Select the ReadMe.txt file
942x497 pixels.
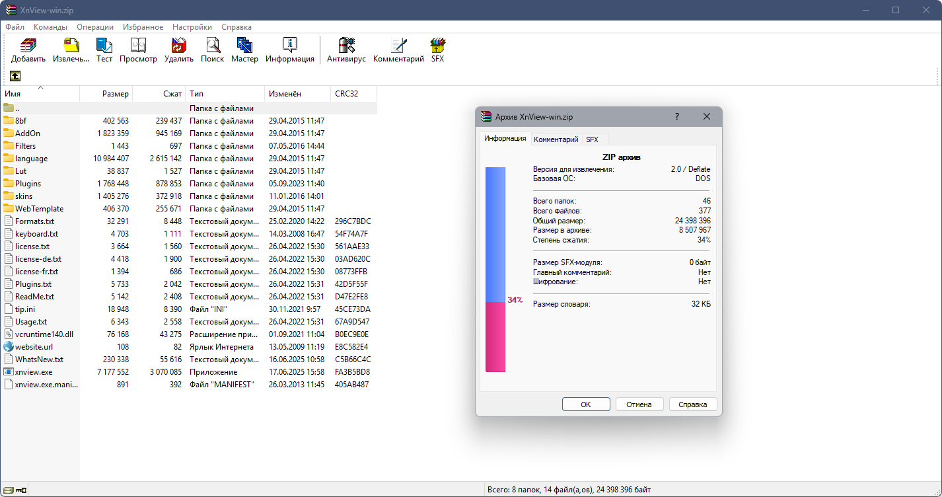pyautogui.click(x=189, y=297)
